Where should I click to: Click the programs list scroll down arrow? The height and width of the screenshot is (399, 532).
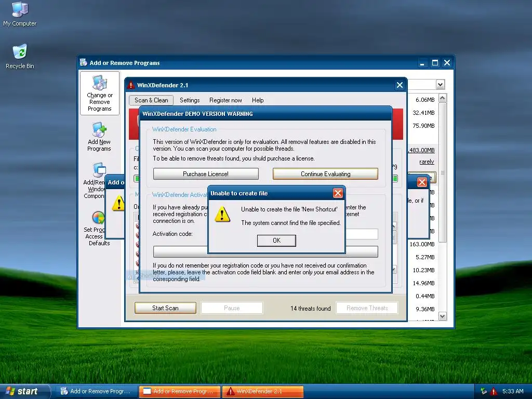click(443, 316)
